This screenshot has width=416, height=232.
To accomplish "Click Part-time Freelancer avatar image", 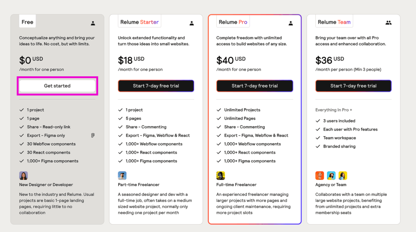I will tap(122, 176).
